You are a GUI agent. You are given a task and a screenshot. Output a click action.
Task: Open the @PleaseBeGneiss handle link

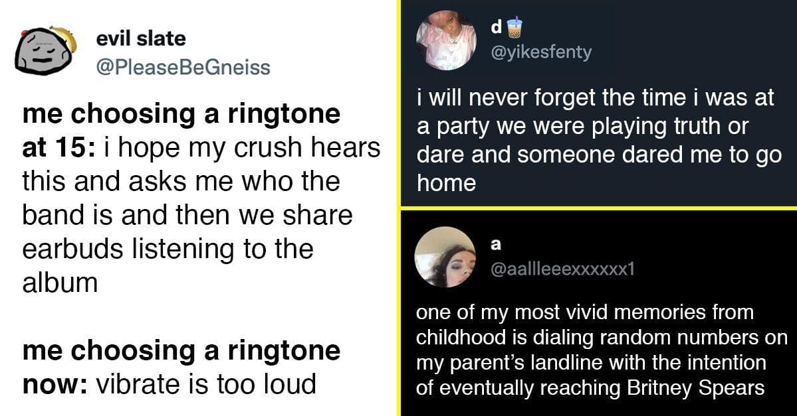coord(183,67)
